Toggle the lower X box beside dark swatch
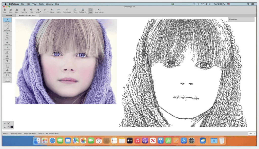Screen dimensions: 259x149 point(9,127)
